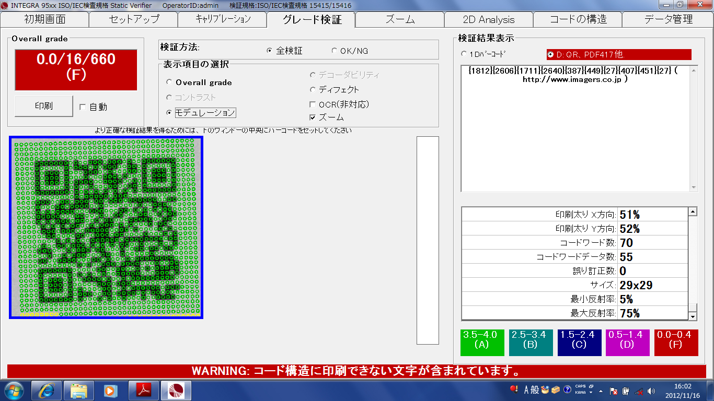Tick the OCR(非対応) checkbox
714x401 pixels.
[x=313, y=104]
